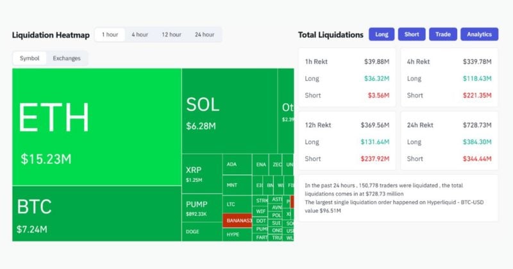Select the red BANANAS31 tile
513x269 pixels.
pos(237,221)
